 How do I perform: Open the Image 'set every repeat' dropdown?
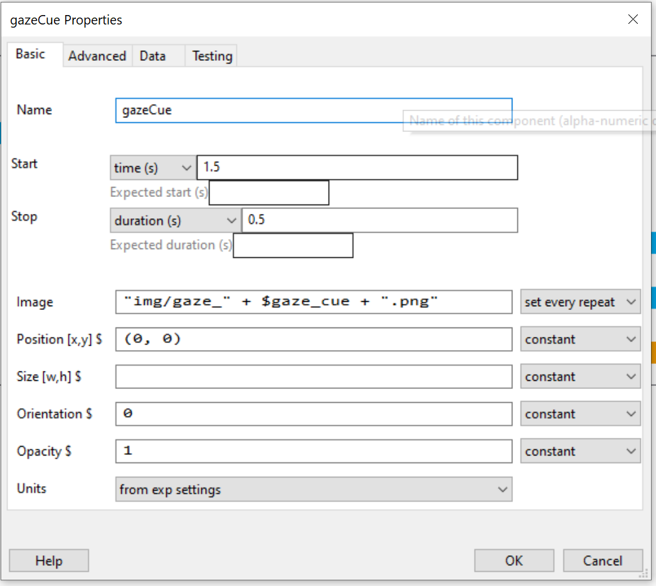pos(580,302)
